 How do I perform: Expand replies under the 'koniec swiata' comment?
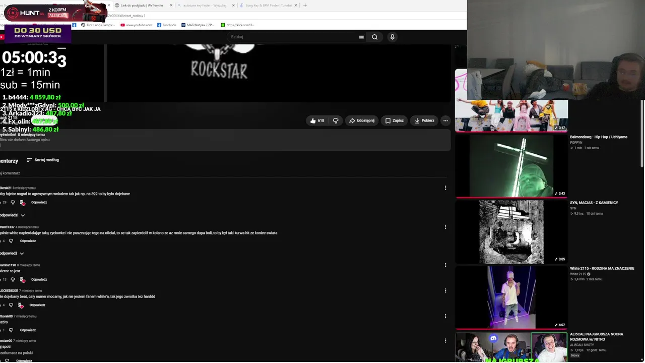tap(12, 254)
